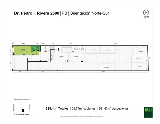
Task: Click the two circular tanks in the plan
Action: pyautogui.click(x=67, y=50)
